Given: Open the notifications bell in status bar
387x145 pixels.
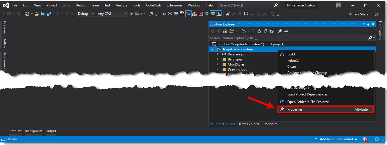Looking at the screenshot, I should (364, 139).
